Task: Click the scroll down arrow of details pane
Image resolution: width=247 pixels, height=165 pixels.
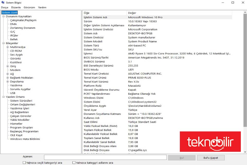Action: [245, 152]
